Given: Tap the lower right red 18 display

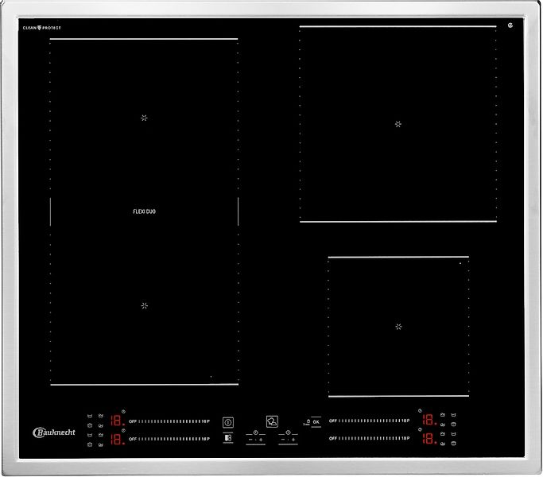Looking at the screenshot, I should click(428, 438).
